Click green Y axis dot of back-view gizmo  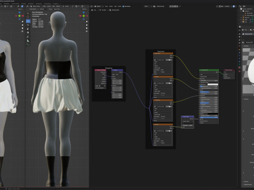[x=84, y=16]
